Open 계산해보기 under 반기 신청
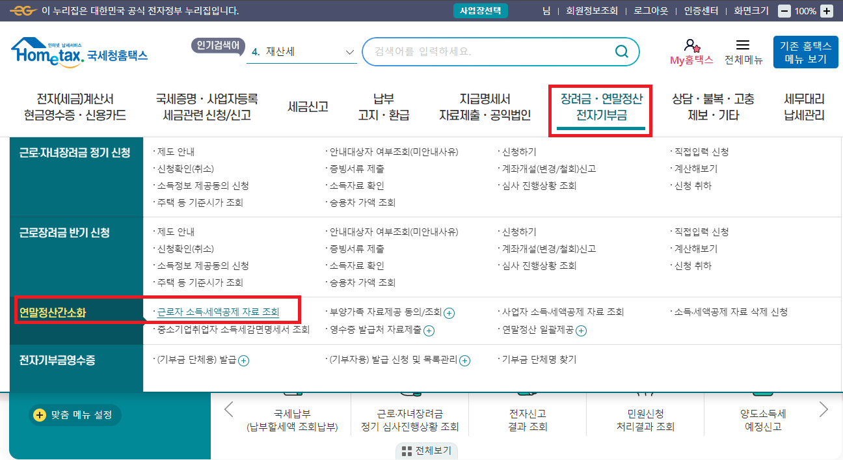 coord(696,249)
